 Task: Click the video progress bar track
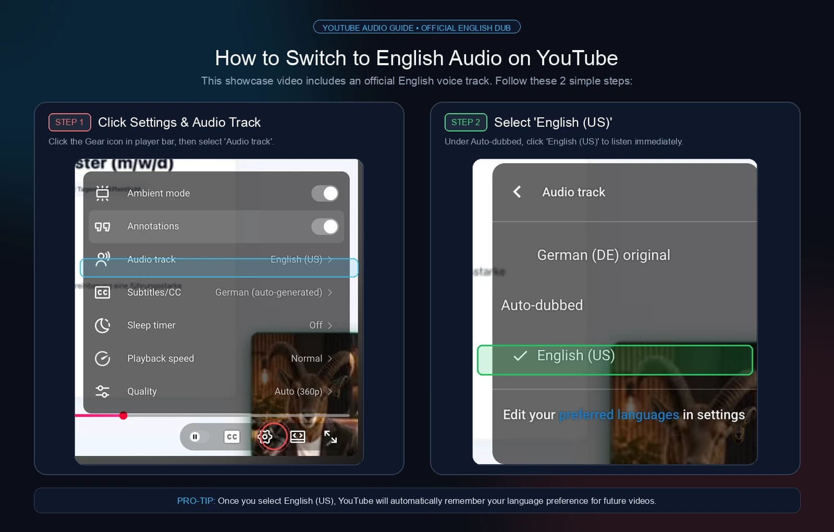(212, 416)
